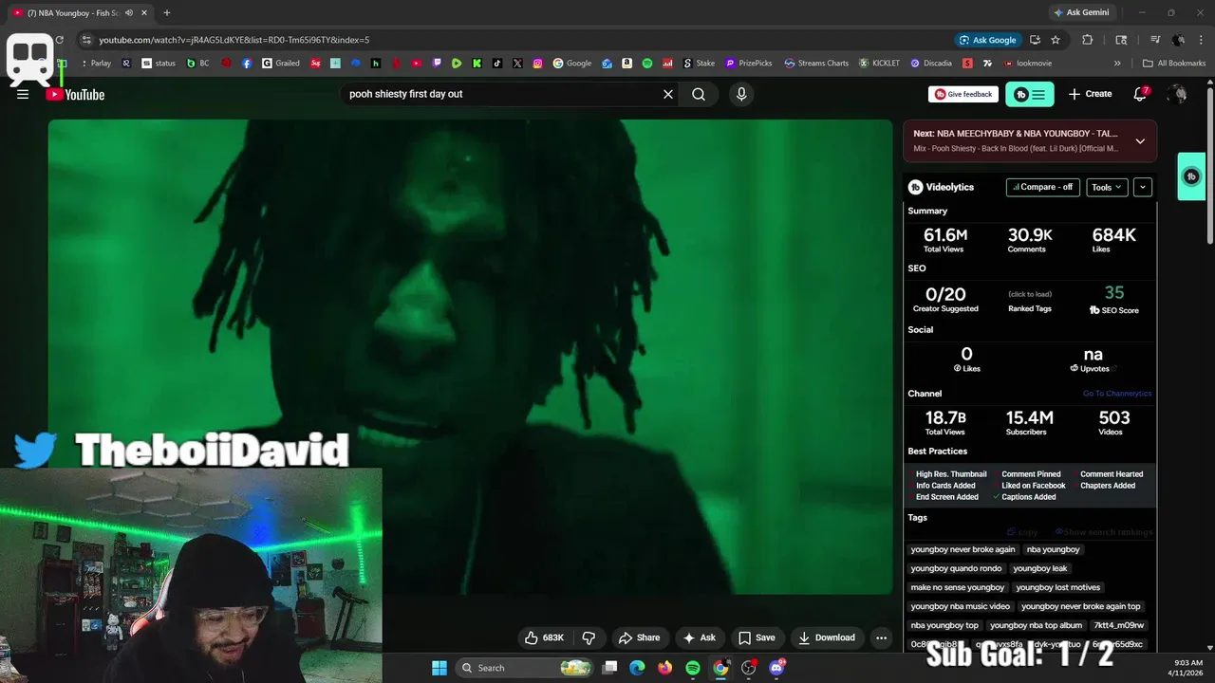1215x683 pixels.
Task: Click Ask Google in the address bar
Action: [988, 40]
